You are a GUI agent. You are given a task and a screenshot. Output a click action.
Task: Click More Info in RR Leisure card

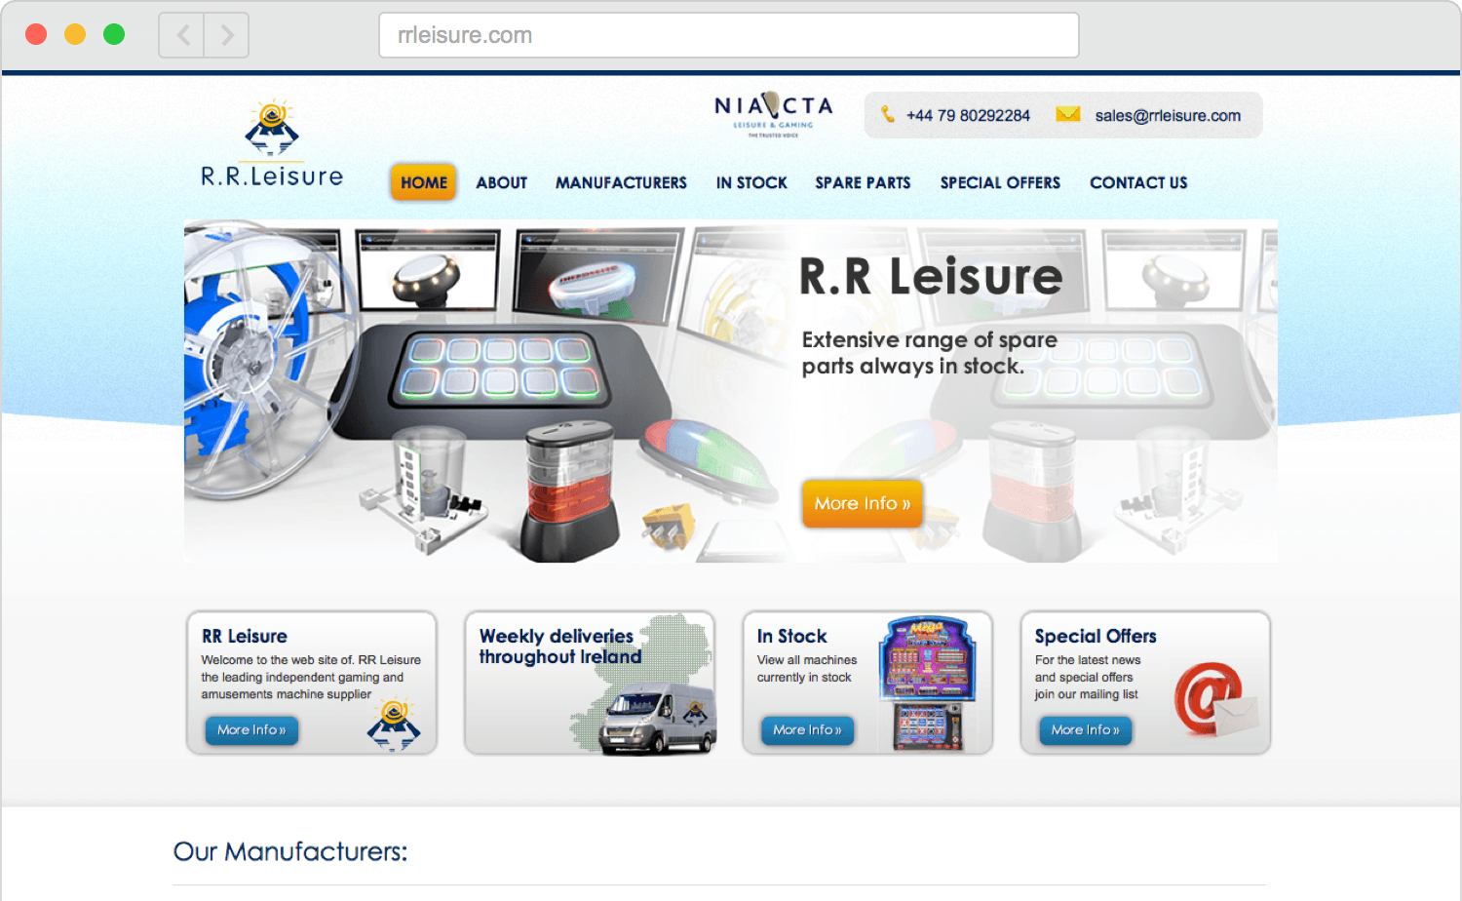click(251, 729)
